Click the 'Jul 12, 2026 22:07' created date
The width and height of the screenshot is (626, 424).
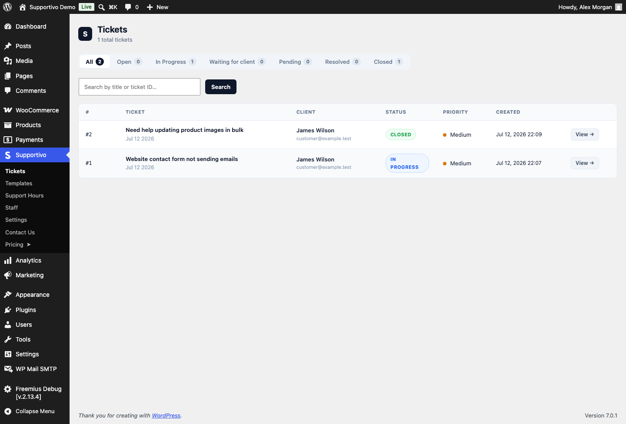point(519,163)
